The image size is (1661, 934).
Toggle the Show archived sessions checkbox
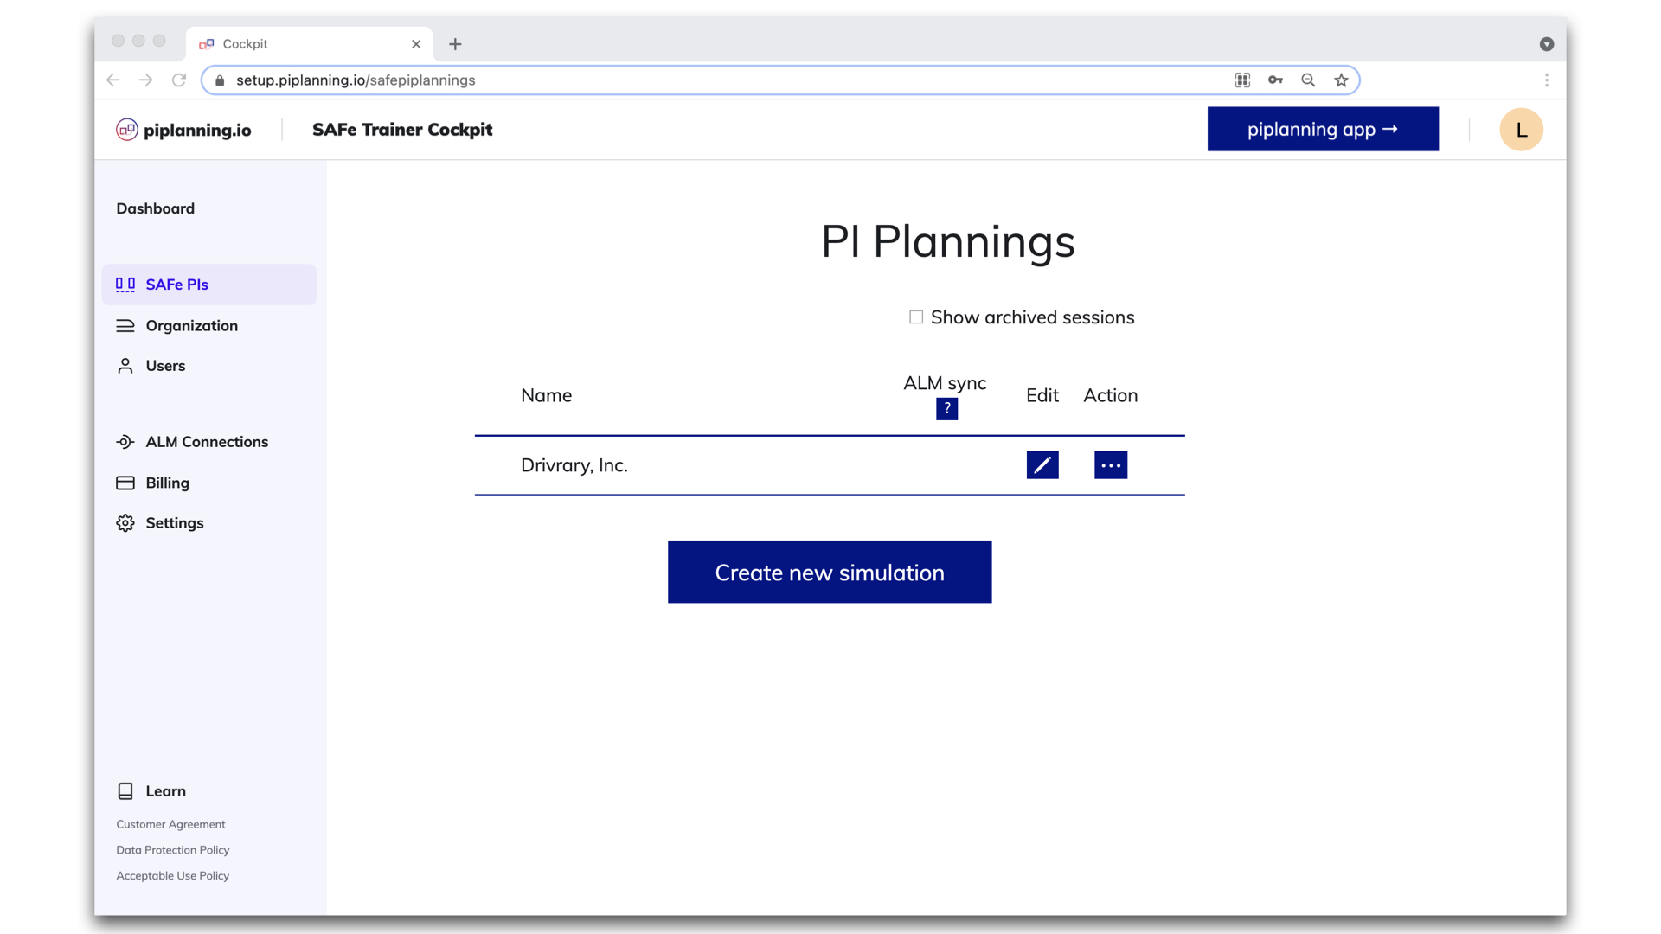pos(916,317)
